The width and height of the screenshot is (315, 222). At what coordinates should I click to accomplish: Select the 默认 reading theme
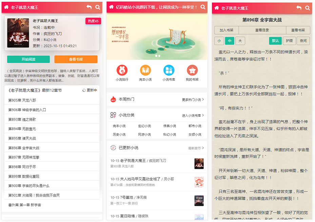(x=275, y=41)
